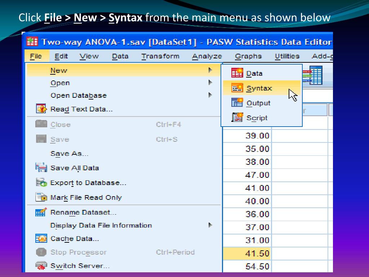Click the cell containing 41.00
Image resolution: width=369 pixels, height=277 pixels.
click(x=247, y=188)
